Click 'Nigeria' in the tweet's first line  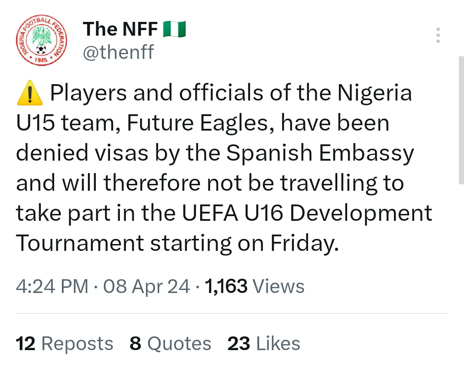tap(374, 94)
